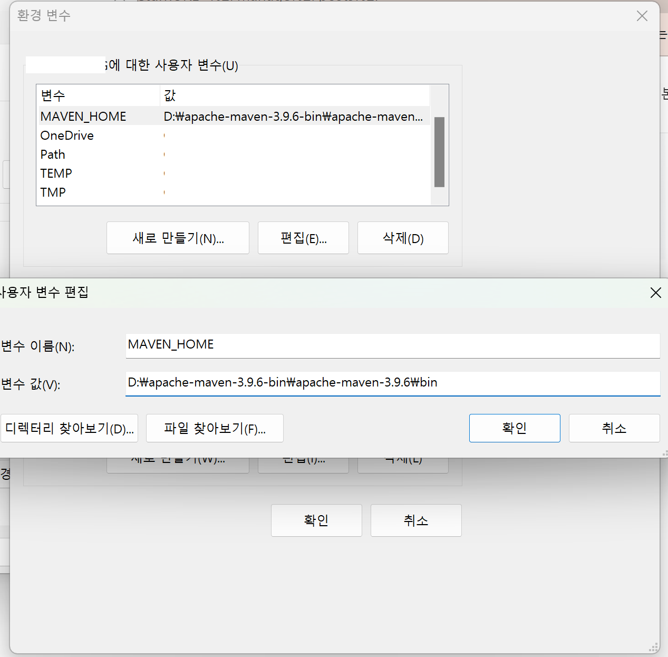Image resolution: width=668 pixels, height=657 pixels.
Task: Click the 변수 이름 input field
Action: 393,345
